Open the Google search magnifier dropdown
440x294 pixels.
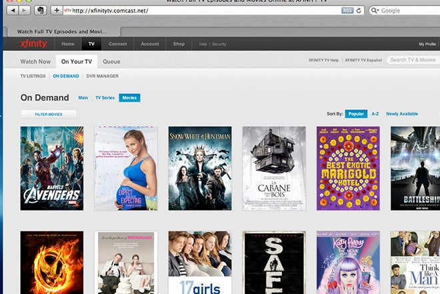point(375,11)
